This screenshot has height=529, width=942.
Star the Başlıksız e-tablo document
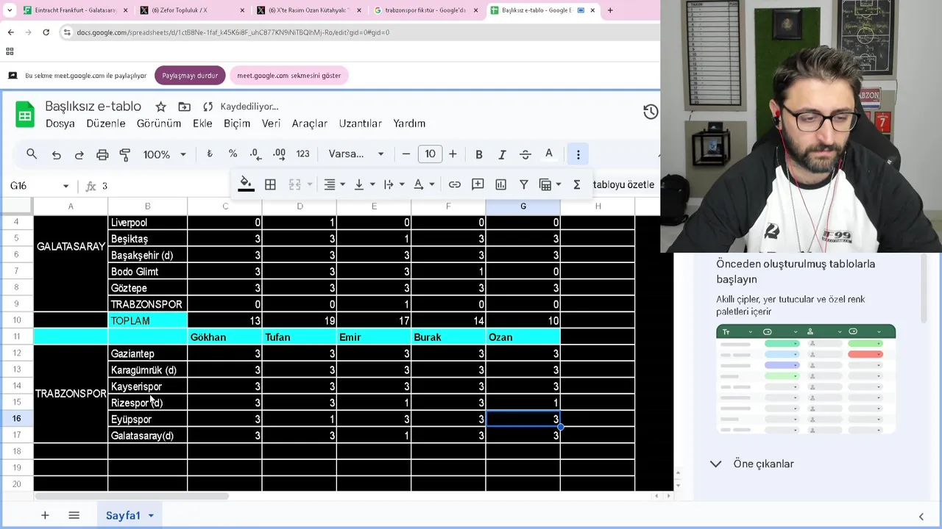(160, 107)
